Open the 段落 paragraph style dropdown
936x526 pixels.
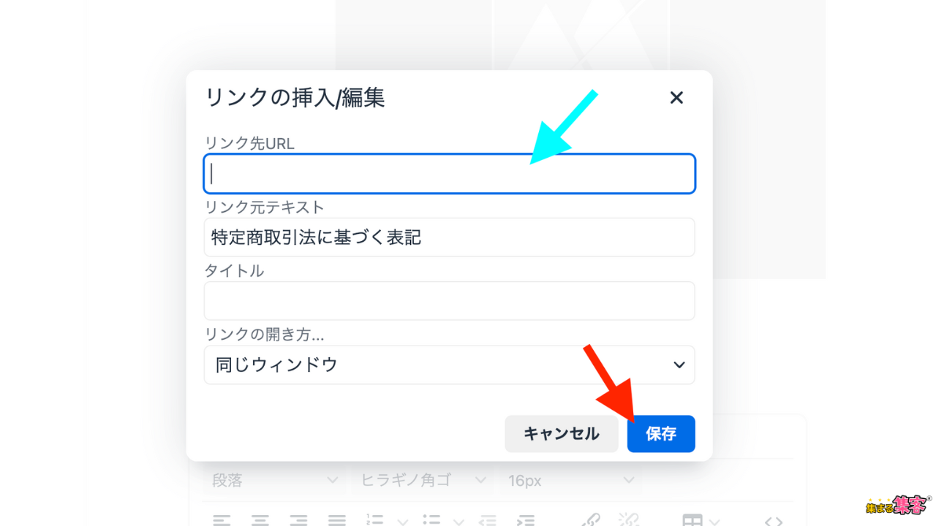click(274, 480)
